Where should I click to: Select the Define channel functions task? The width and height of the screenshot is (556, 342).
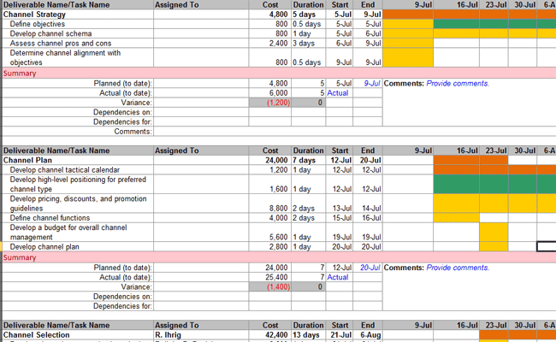tap(78, 218)
